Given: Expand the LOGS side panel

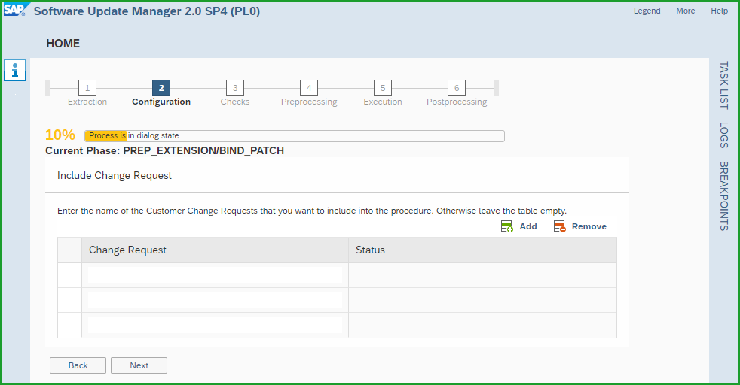Looking at the screenshot, I should click(724, 135).
